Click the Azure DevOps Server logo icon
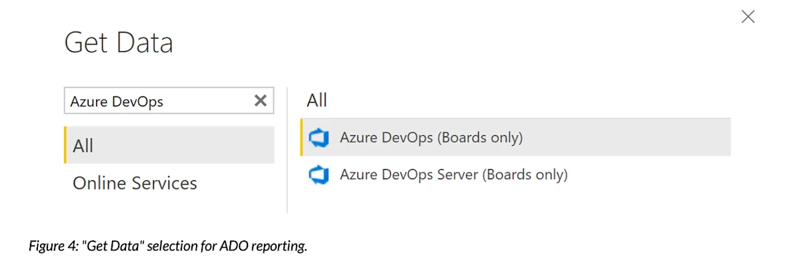Image resolution: width=800 pixels, height=277 pixels. pos(319,175)
